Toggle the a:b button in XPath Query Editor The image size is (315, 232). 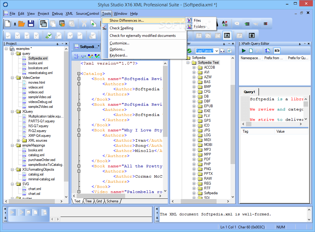[x=277, y=51]
